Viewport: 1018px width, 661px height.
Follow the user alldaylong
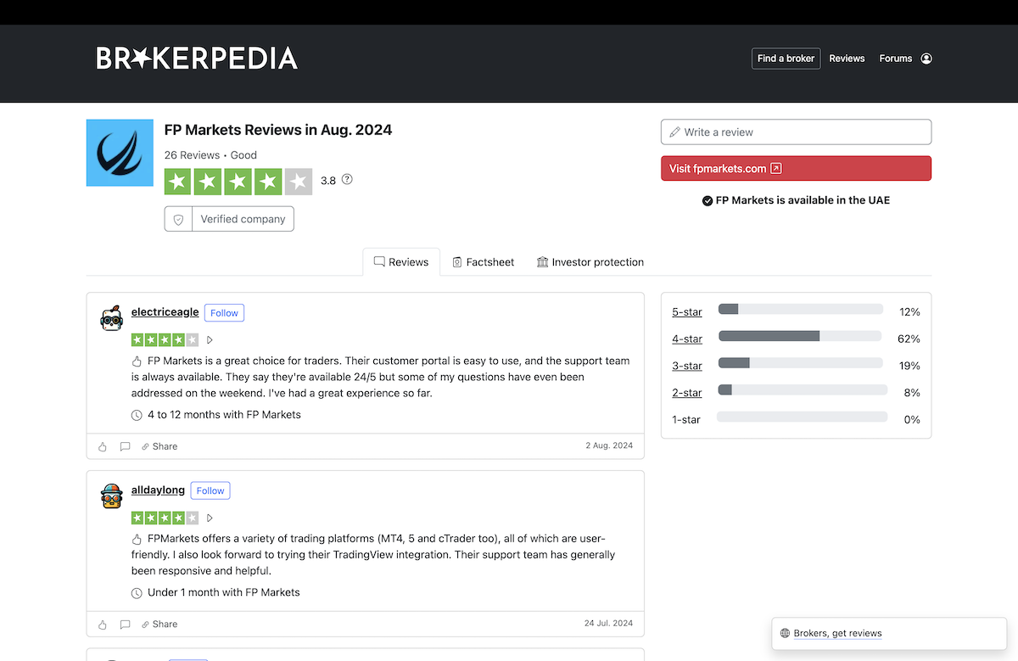tap(210, 490)
